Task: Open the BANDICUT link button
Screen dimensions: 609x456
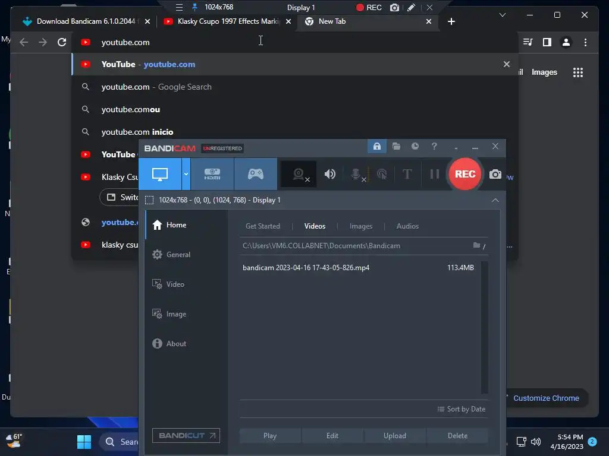Action: coord(186,435)
